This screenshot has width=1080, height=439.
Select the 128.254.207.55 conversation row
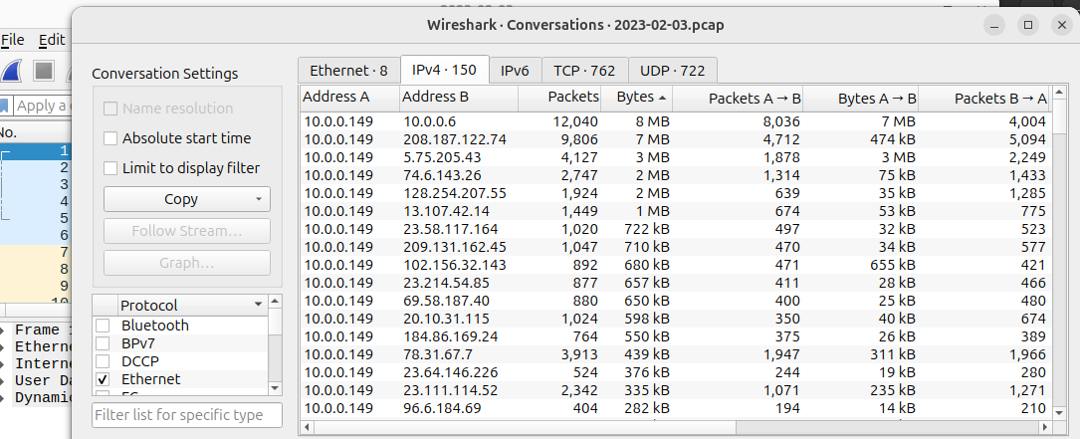tap(676, 193)
